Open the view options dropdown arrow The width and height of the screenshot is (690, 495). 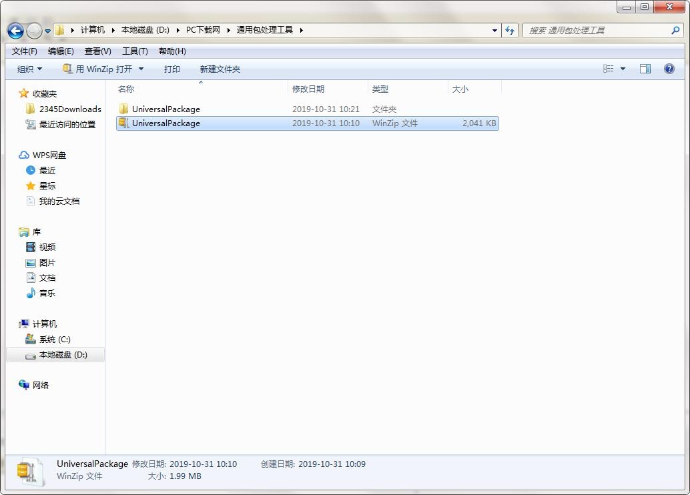click(x=623, y=69)
